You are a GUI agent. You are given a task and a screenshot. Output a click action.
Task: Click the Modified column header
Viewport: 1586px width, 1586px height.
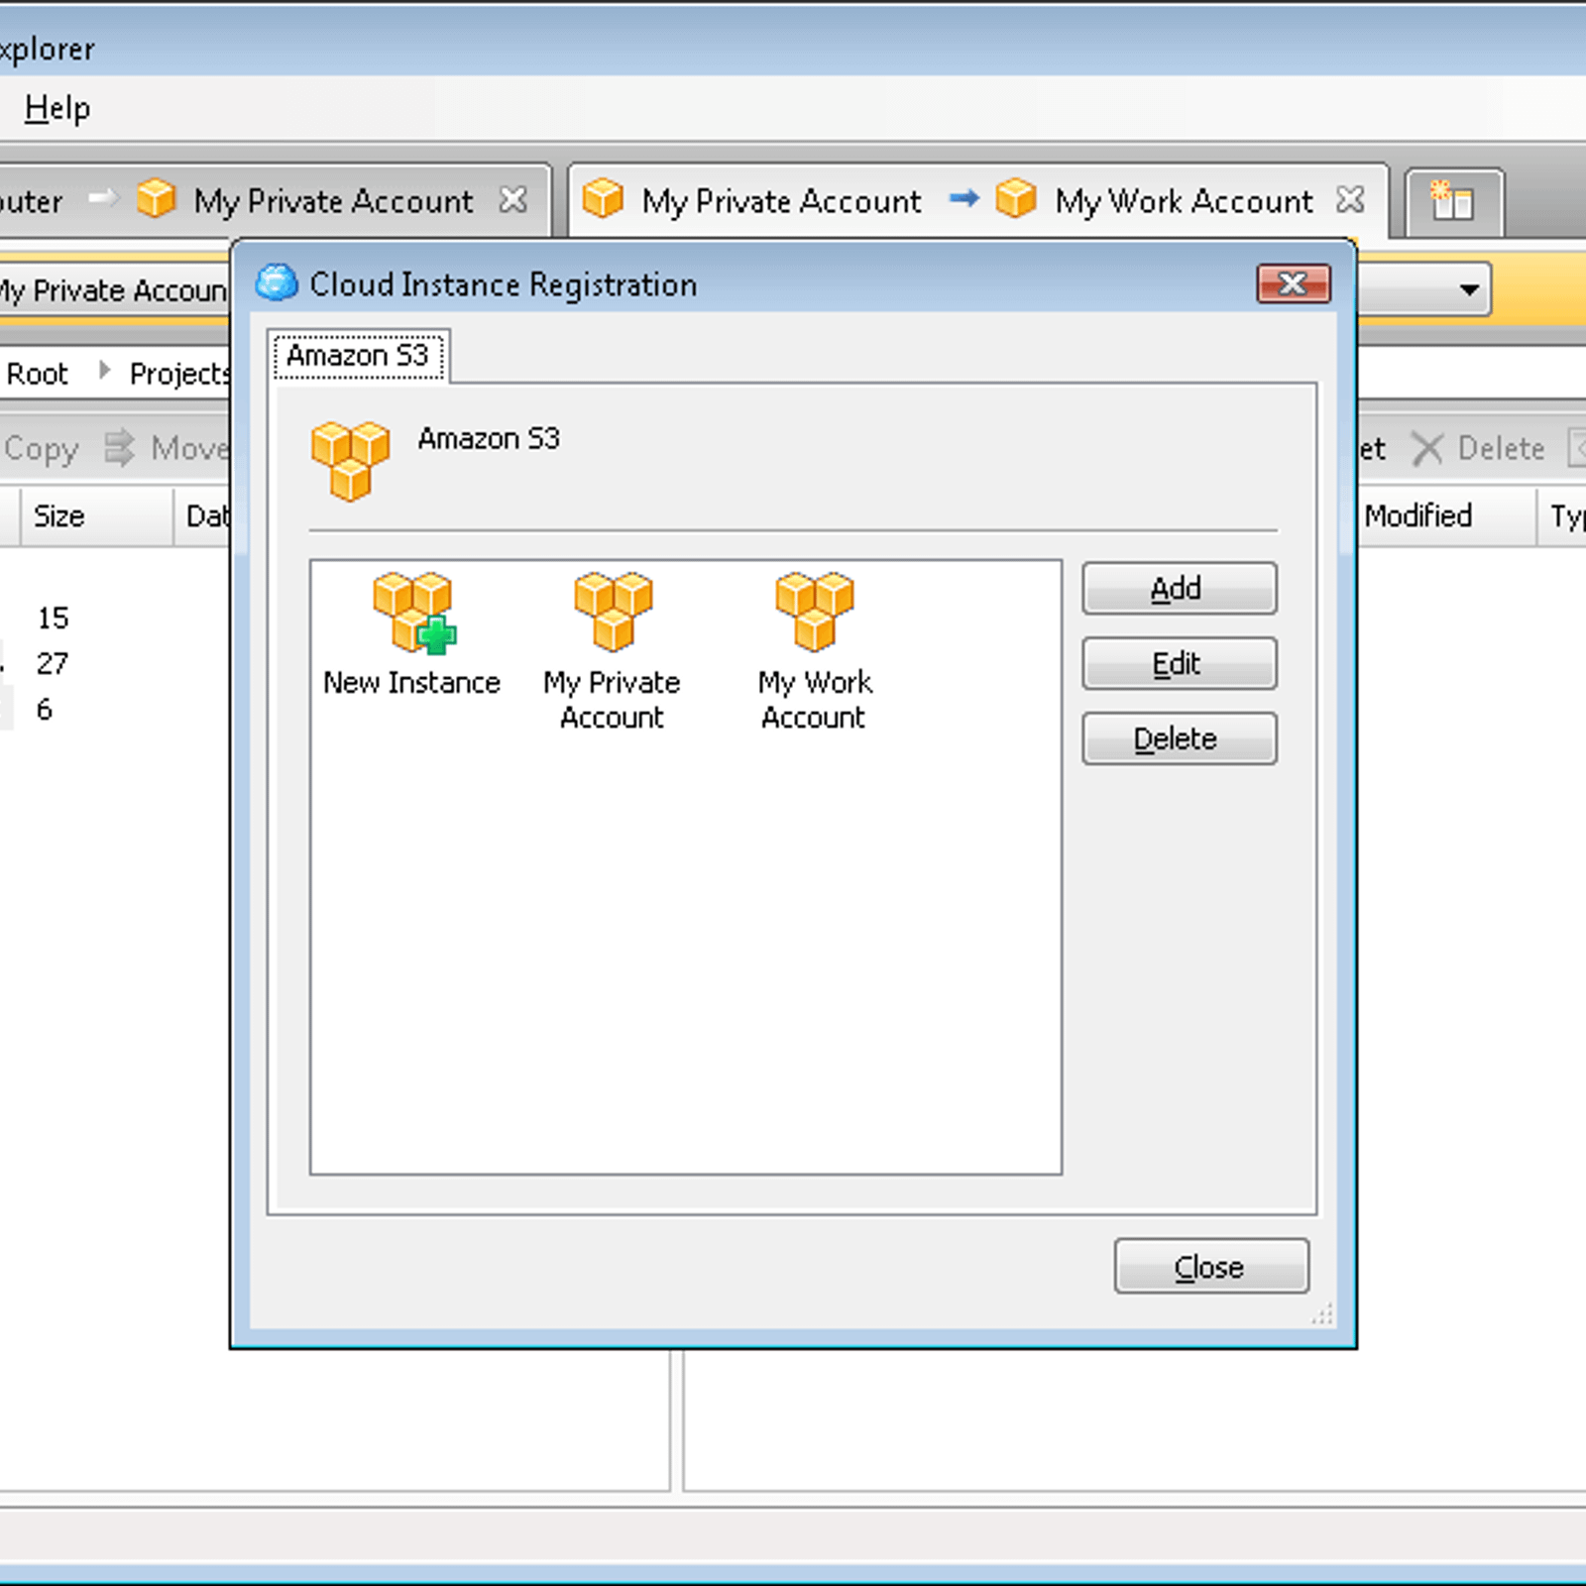tap(1417, 516)
